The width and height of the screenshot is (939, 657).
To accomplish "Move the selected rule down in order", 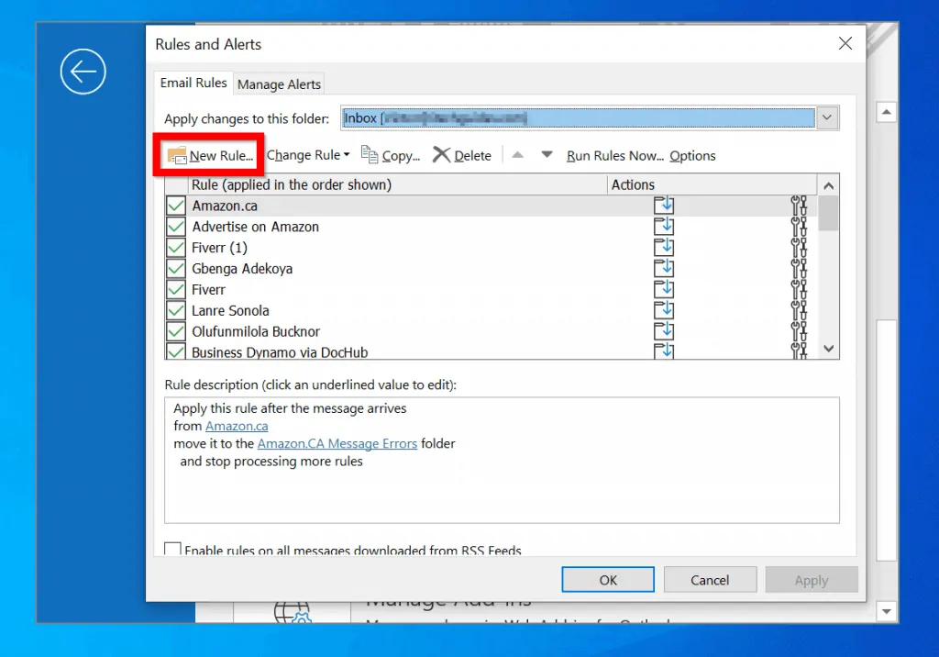I will (x=545, y=155).
